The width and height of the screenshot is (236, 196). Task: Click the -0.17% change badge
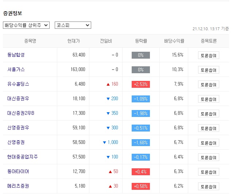141,157
